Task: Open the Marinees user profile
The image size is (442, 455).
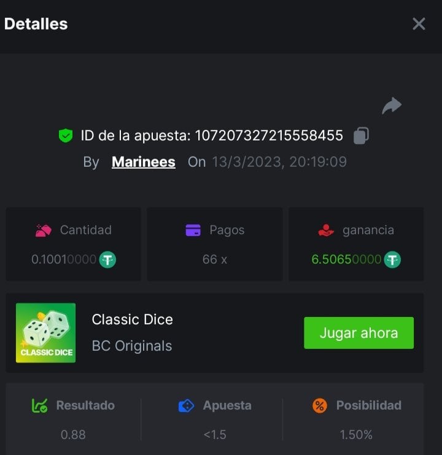Action: 143,162
